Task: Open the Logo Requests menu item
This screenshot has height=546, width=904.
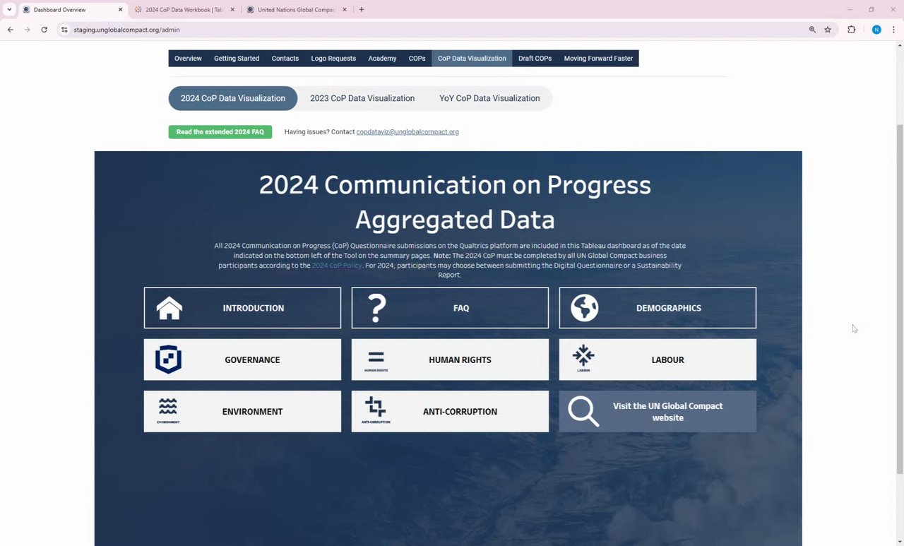Action: (x=333, y=59)
